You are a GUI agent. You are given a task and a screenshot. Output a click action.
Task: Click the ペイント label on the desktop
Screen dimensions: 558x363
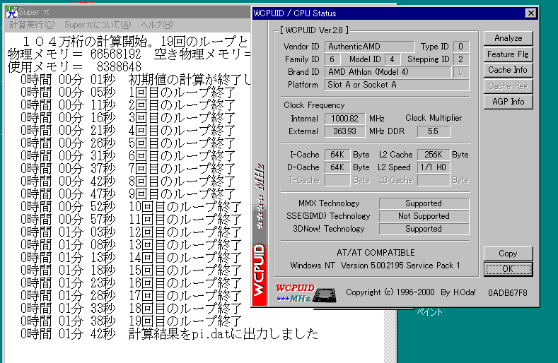click(x=429, y=312)
